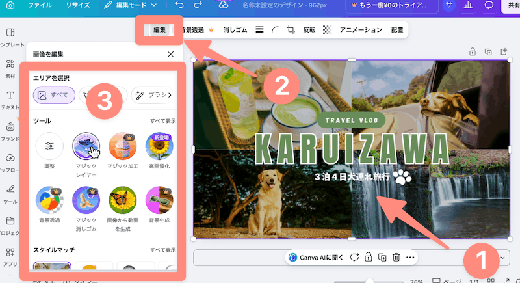Screen dimensions: 520x283
Task: Expand ツール section with すべて表示
Action: (163, 121)
